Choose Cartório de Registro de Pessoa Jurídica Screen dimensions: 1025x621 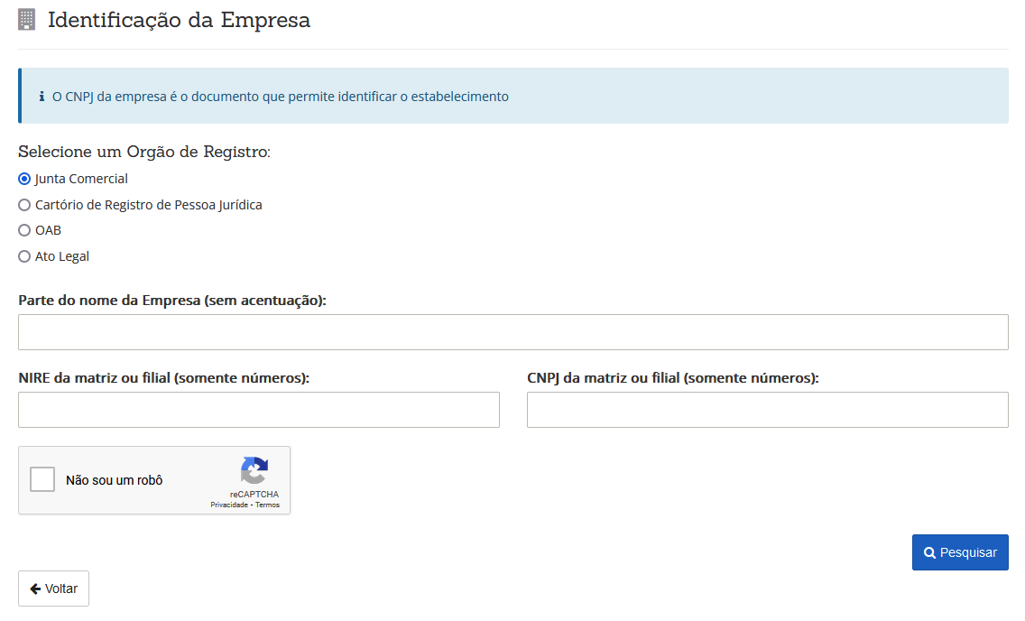point(24,205)
